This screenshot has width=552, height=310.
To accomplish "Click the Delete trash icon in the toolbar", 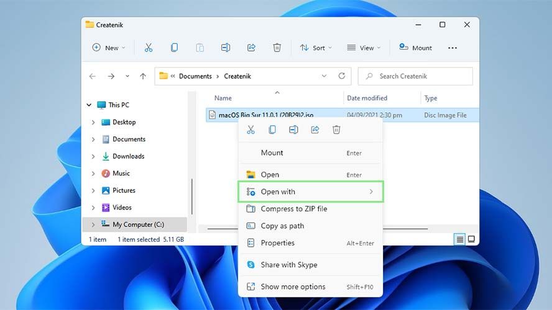I will click(x=277, y=48).
